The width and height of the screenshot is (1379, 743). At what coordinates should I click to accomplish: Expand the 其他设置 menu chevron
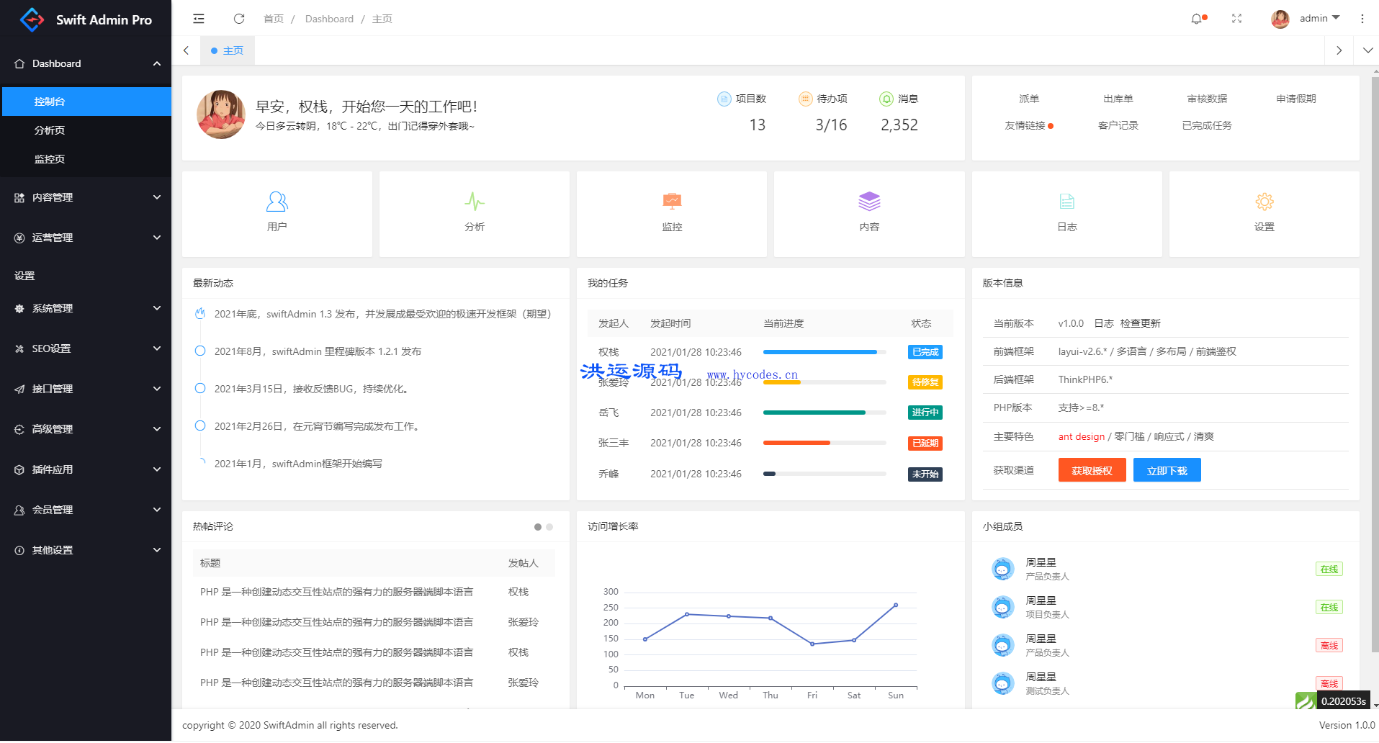[157, 550]
